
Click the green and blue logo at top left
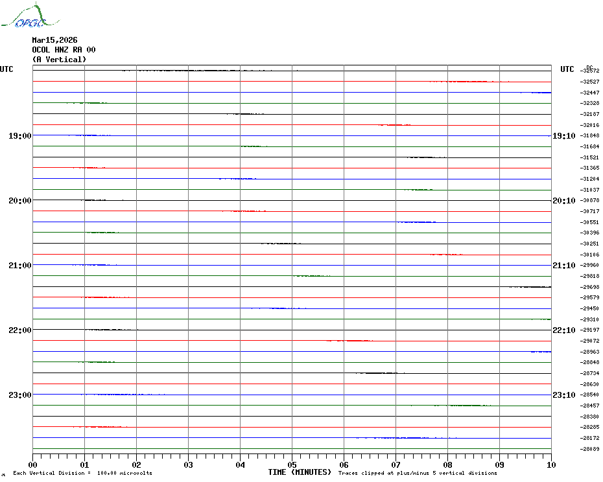(23, 17)
